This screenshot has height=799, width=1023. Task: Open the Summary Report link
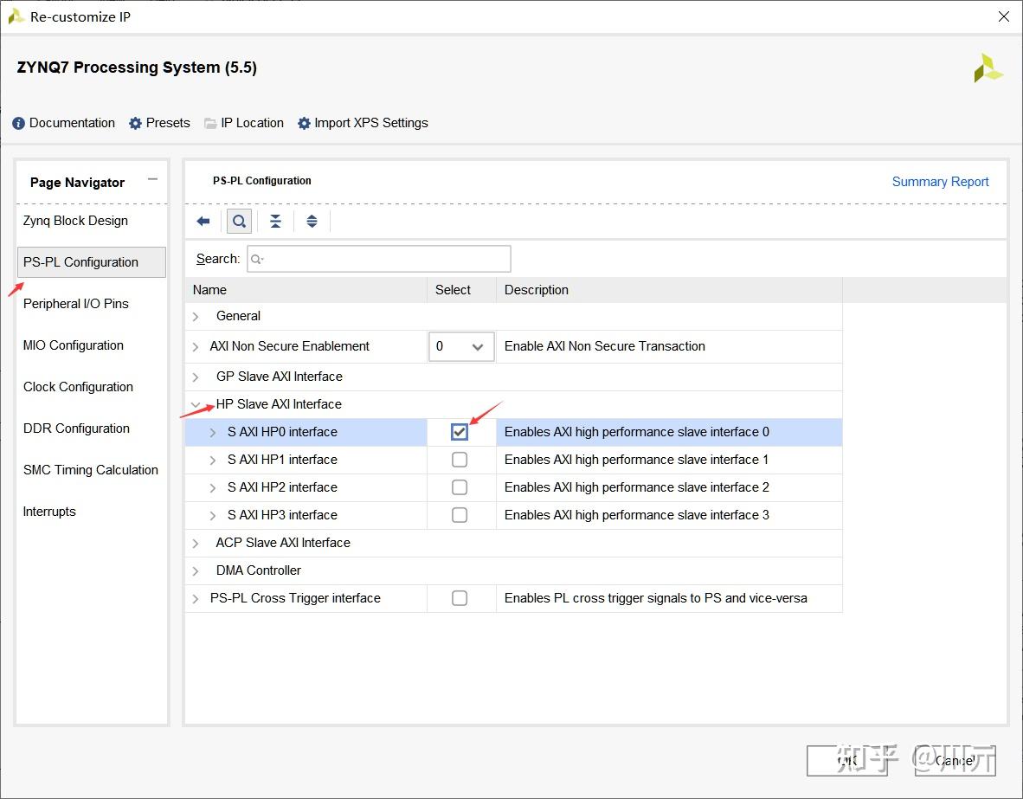pos(940,182)
